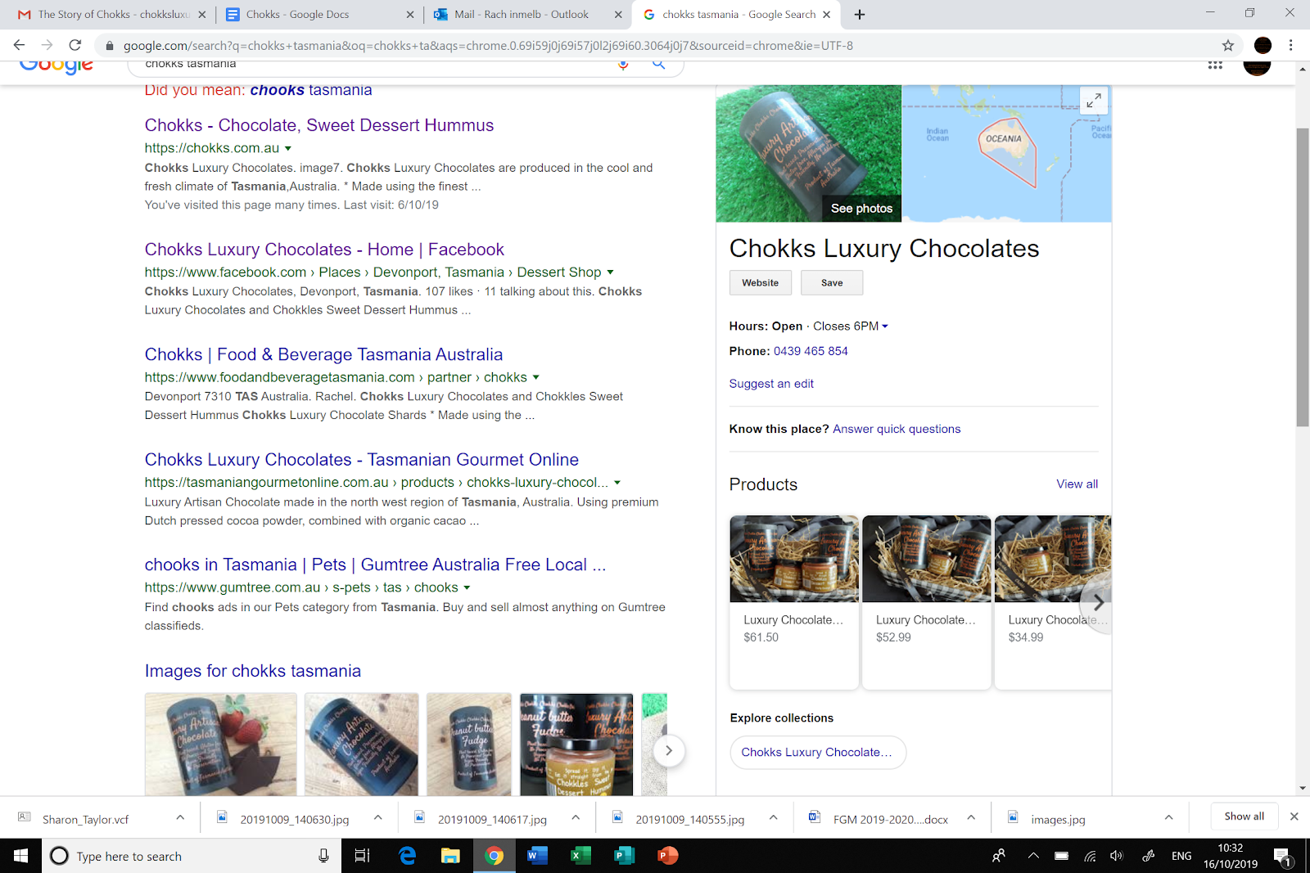The height and width of the screenshot is (873, 1310).
Task: Click the page vertical scrollbar
Action: (x=1303, y=278)
